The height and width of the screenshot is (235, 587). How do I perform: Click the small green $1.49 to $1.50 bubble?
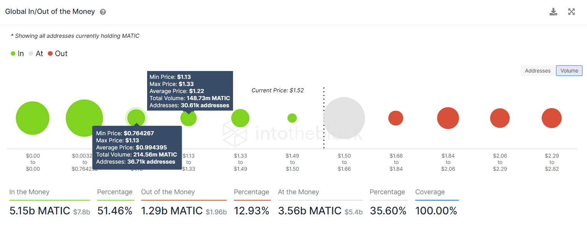pos(292,118)
